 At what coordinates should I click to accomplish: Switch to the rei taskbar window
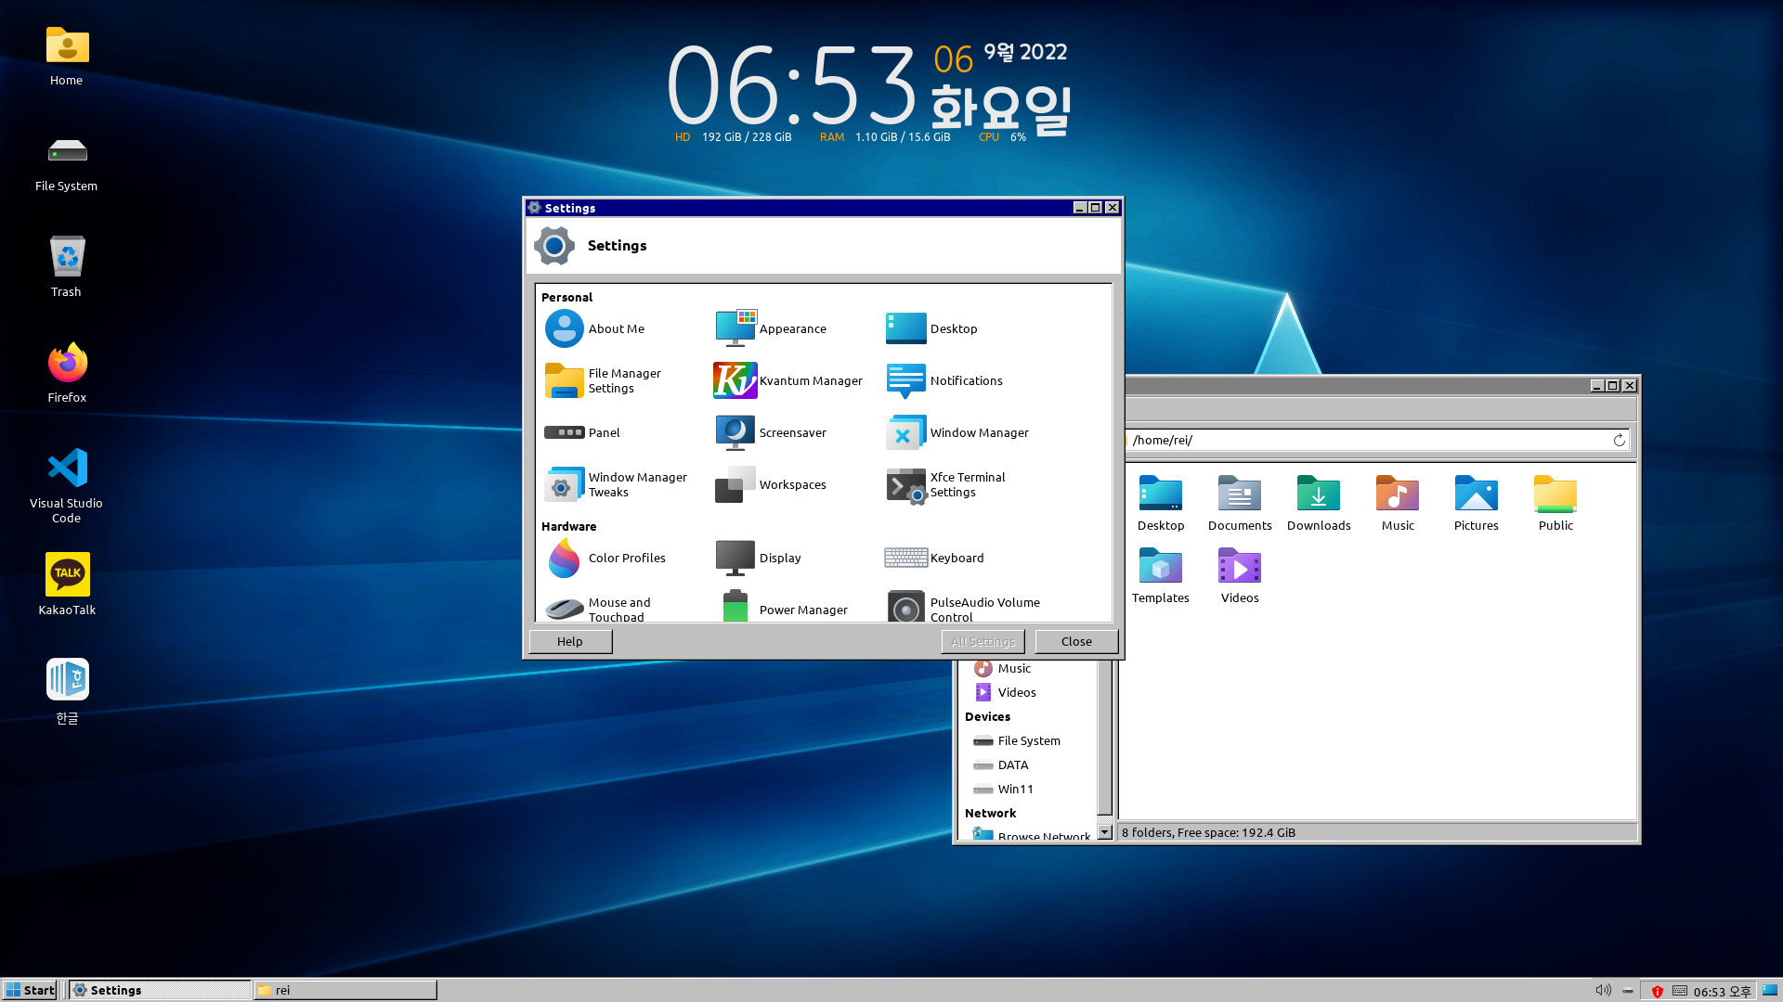(x=345, y=990)
